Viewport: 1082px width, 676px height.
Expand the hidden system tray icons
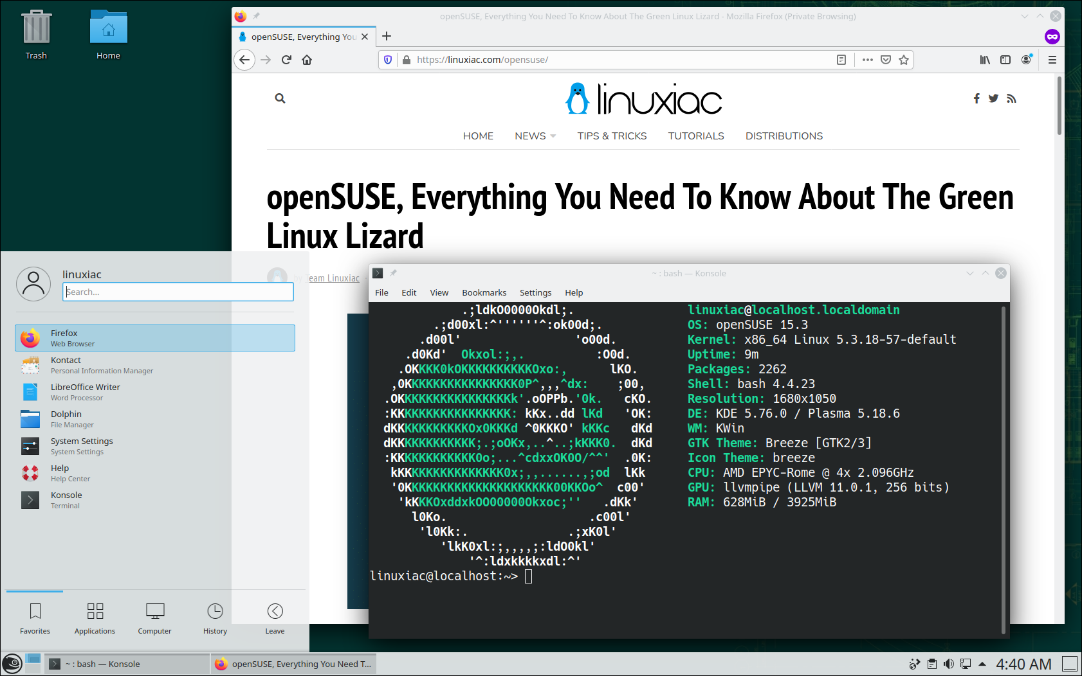982,664
